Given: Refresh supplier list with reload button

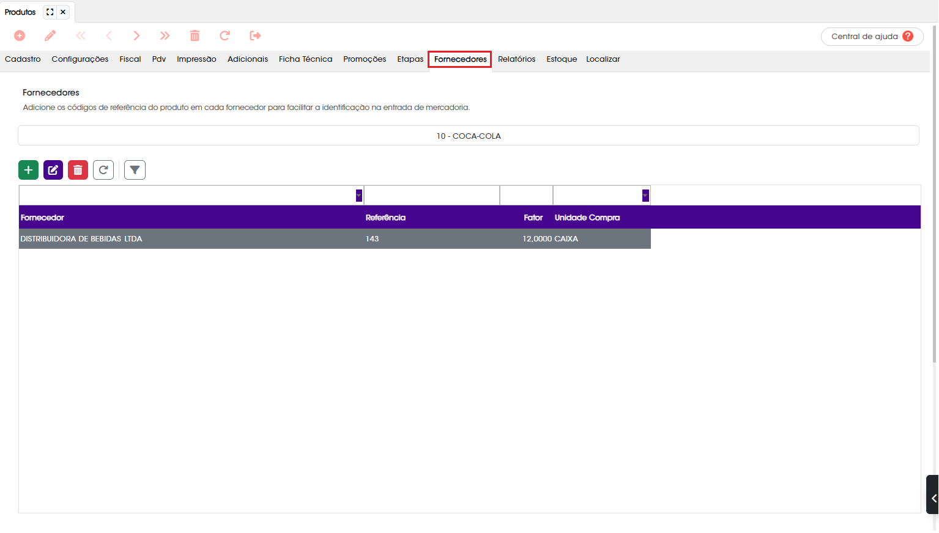Looking at the screenshot, I should click(x=103, y=170).
